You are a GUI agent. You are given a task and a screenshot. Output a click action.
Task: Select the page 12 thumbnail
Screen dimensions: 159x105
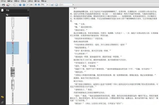(x=13, y=72)
